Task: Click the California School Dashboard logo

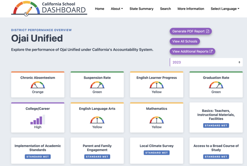Action: [x=49, y=9]
